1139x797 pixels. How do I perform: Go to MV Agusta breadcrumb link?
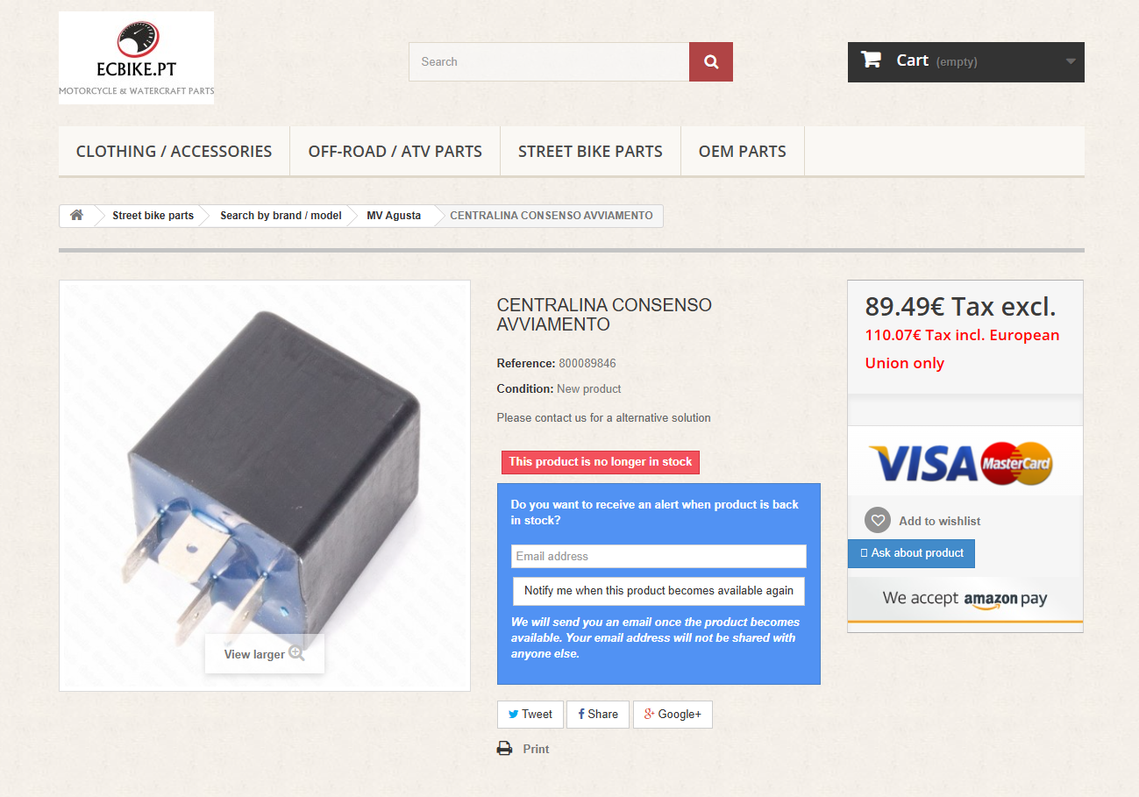tap(394, 216)
